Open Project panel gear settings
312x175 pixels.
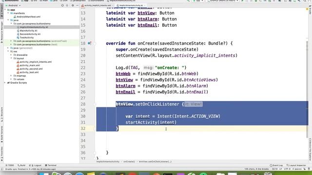click(x=73, y=5)
